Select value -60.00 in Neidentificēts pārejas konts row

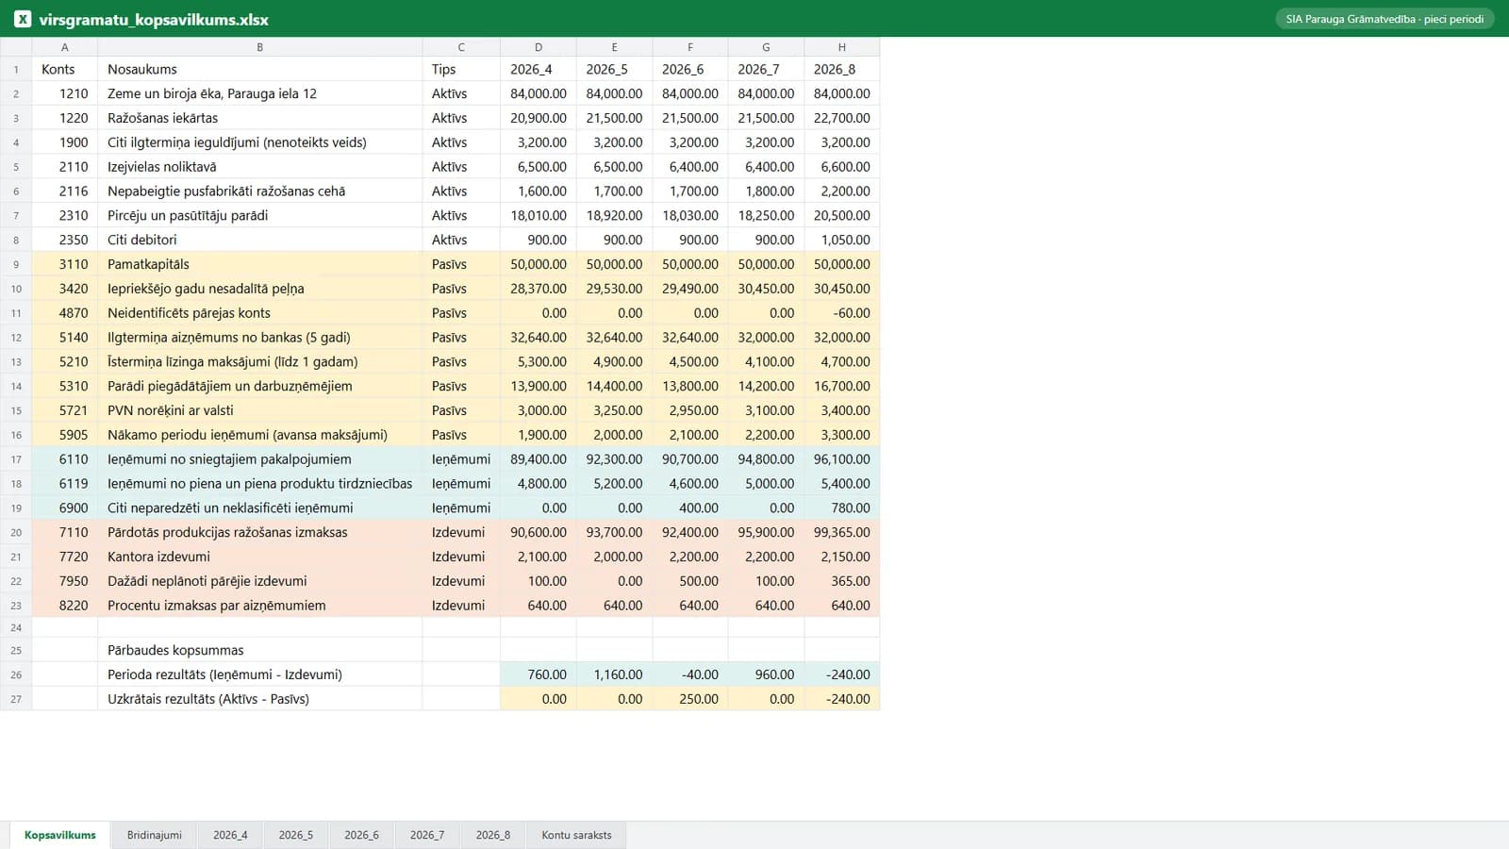click(842, 313)
